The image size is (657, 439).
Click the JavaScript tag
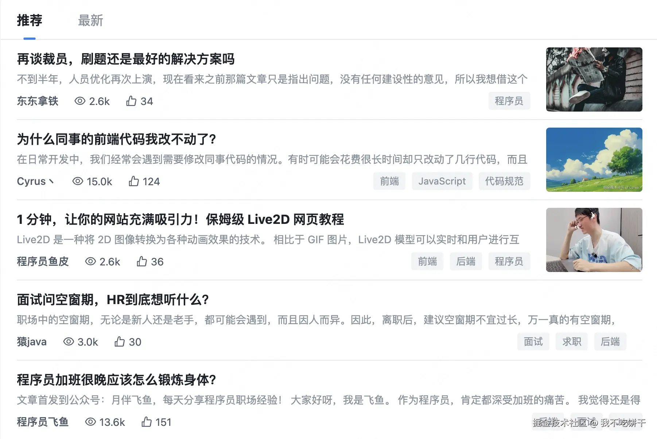(x=442, y=181)
